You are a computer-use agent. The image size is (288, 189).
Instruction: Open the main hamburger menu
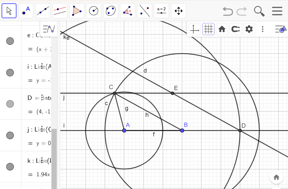[x=277, y=11]
